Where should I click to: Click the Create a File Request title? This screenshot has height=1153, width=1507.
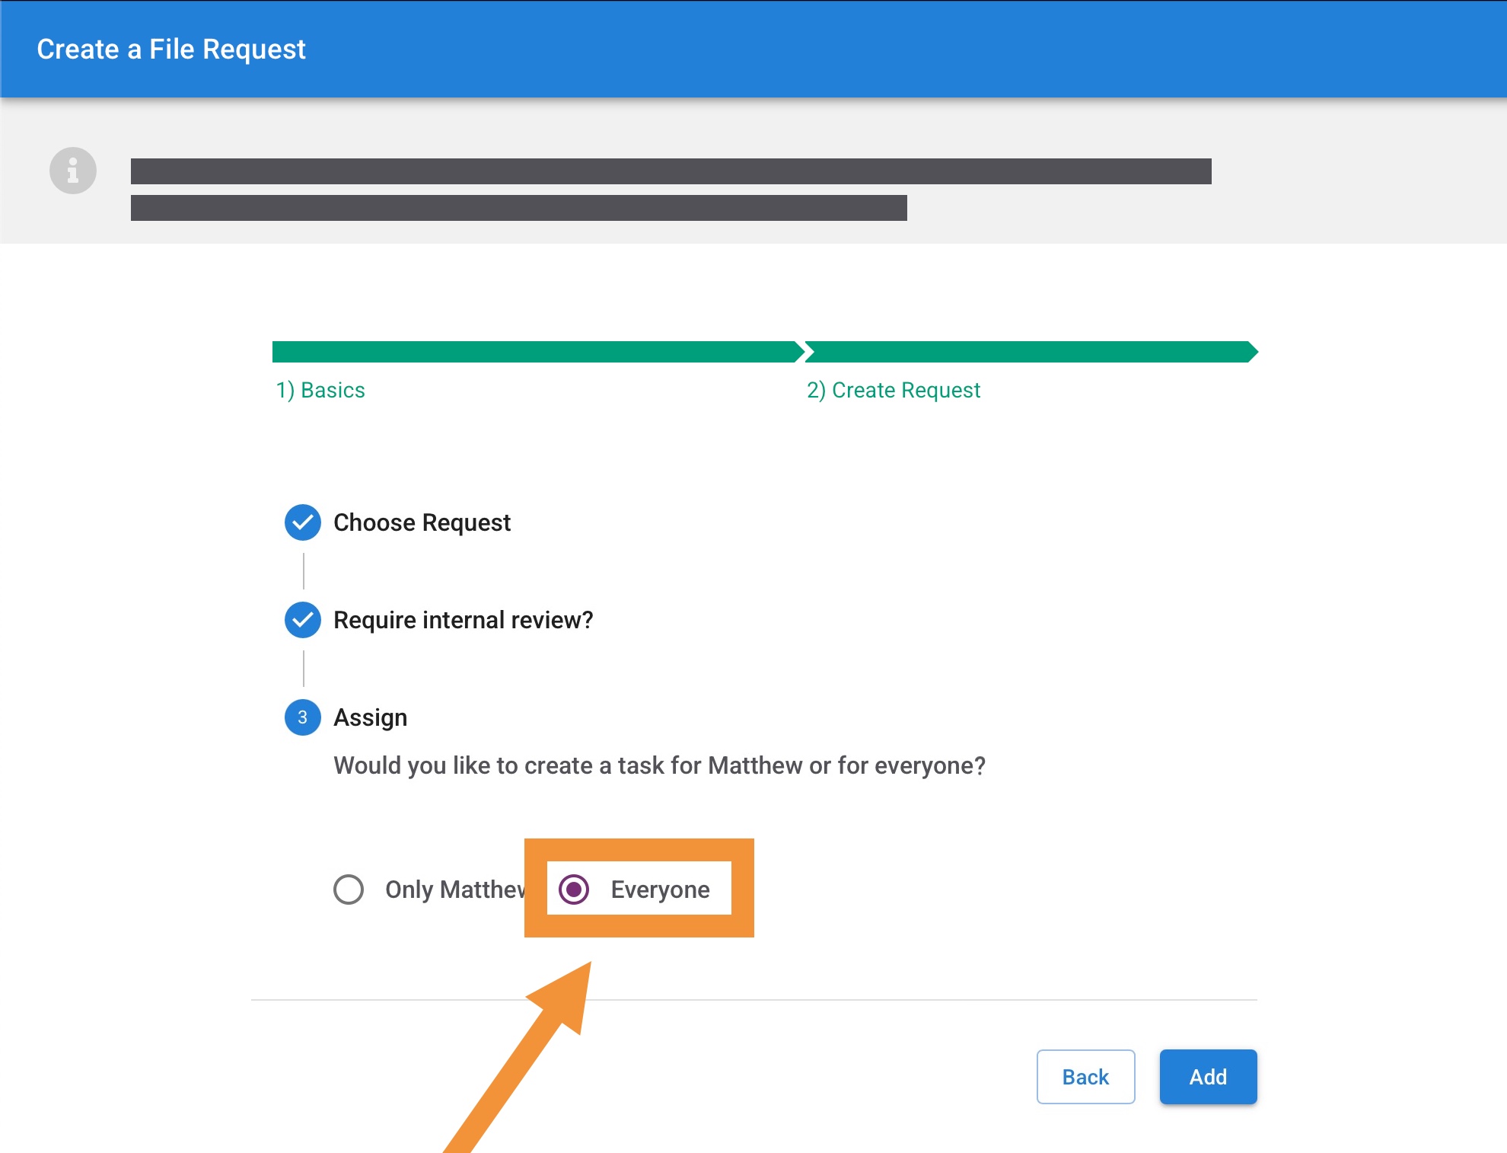171,50
